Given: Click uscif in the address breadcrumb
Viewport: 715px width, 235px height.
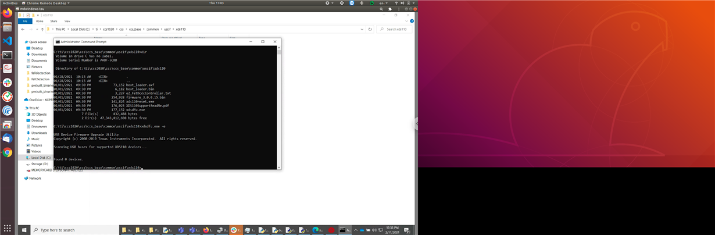Looking at the screenshot, I should click(x=168, y=29).
